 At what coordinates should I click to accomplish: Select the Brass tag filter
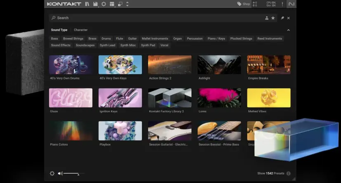(x=92, y=38)
